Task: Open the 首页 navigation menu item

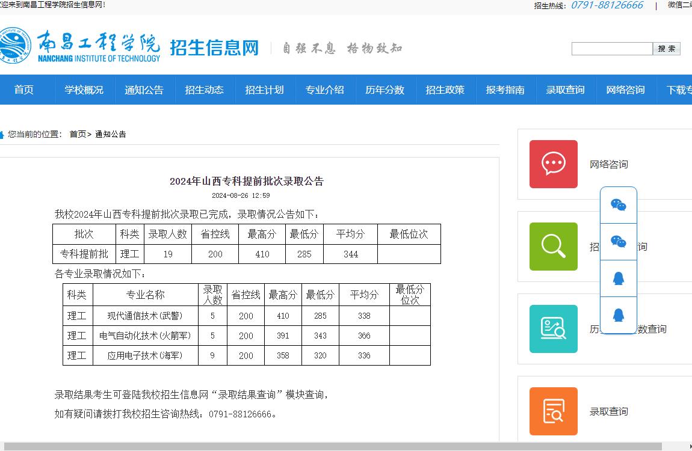Action: 24,90
